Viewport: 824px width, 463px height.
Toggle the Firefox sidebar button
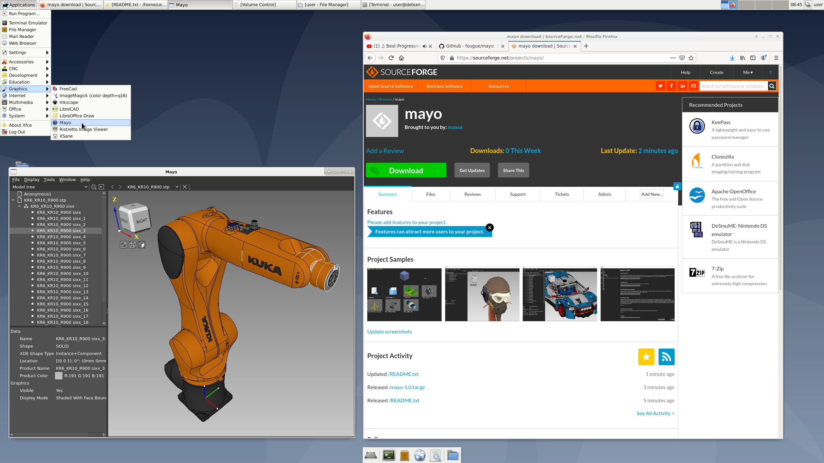pos(753,58)
